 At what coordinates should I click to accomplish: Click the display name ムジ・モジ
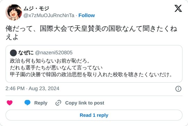pos(36,8)
